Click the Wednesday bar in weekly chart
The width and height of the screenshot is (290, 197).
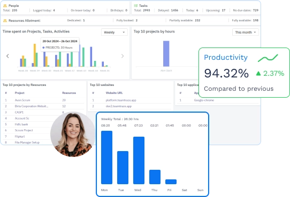(139, 160)
